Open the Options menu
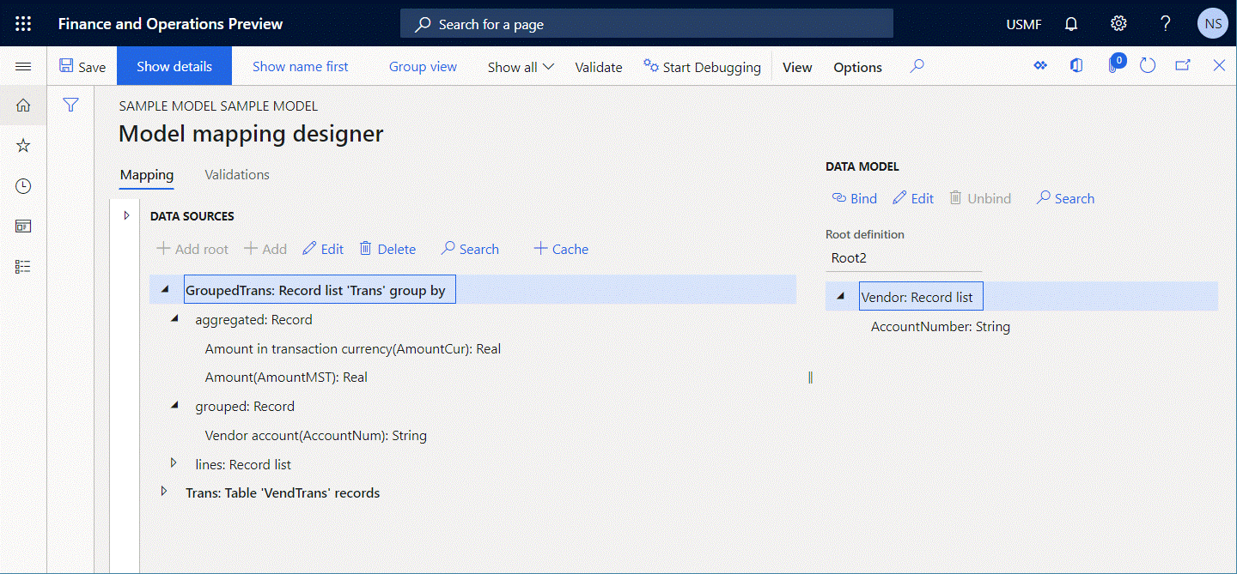This screenshot has height=574, width=1237. [857, 67]
